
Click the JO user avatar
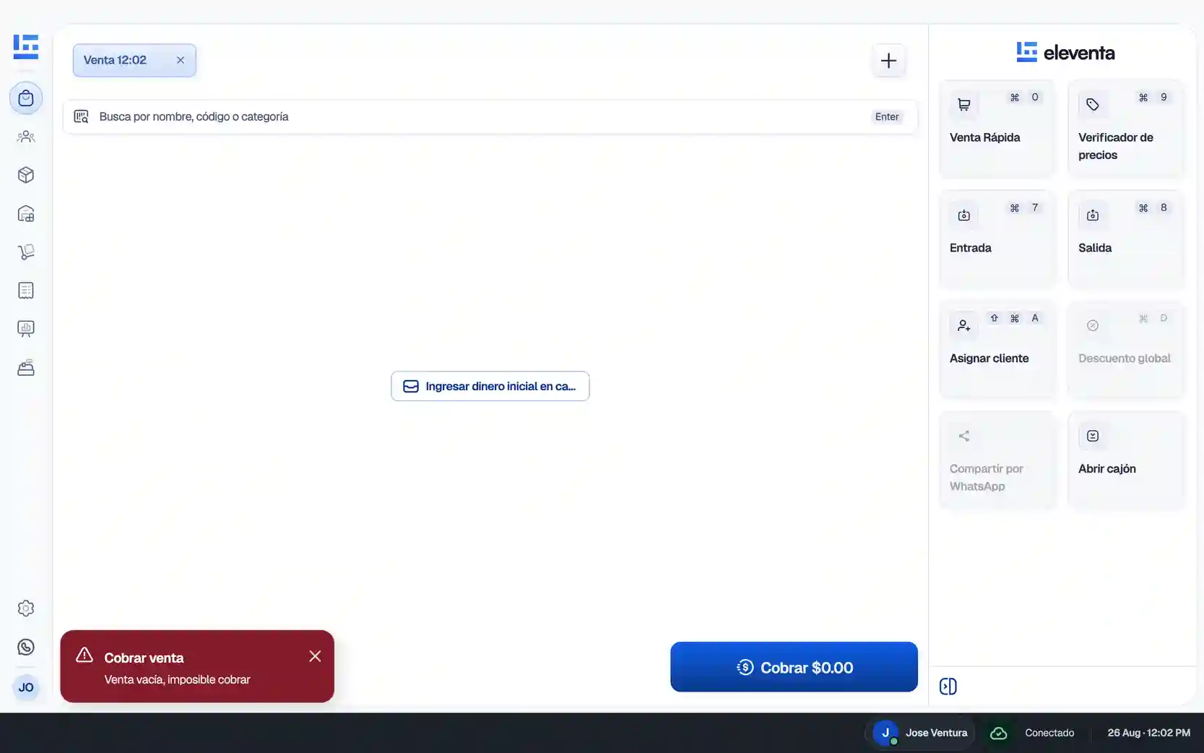[26, 687]
